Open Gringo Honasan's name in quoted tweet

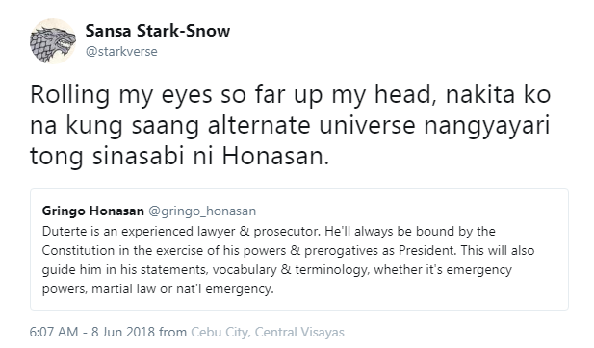92,211
